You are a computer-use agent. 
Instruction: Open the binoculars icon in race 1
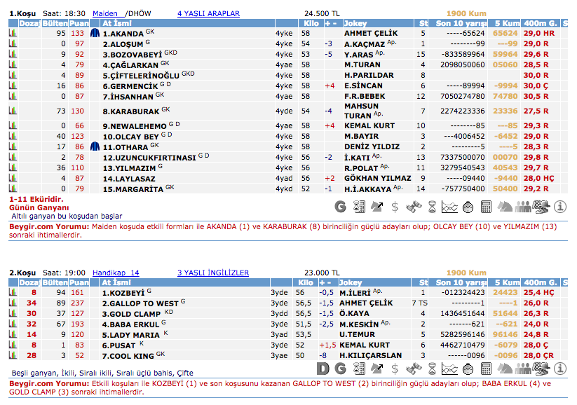pos(414,207)
